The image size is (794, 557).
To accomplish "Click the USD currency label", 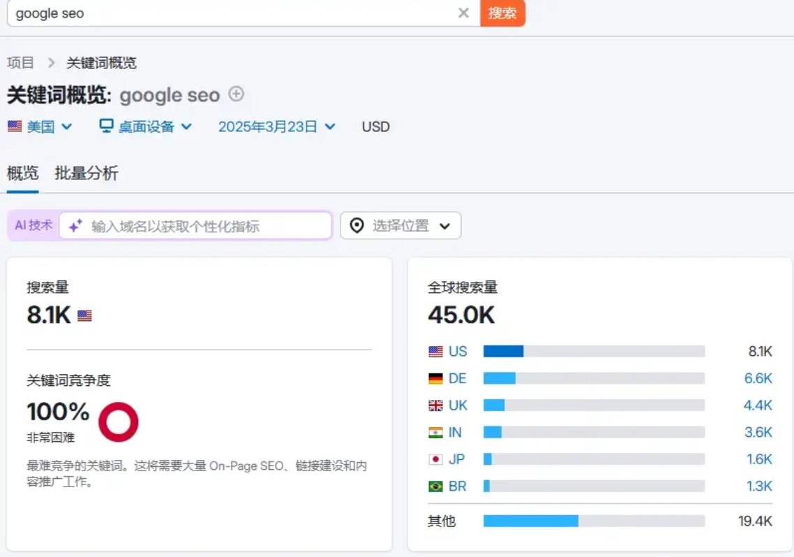I will pyautogui.click(x=376, y=126).
